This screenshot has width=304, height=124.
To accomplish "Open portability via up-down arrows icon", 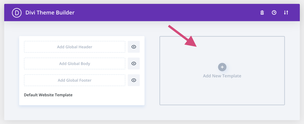I will click(286, 13).
